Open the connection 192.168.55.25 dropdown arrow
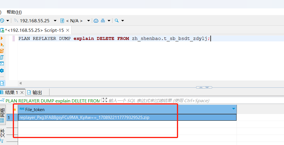Image resolution: width=284 pixels, height=145 pixels. [55, 21]
